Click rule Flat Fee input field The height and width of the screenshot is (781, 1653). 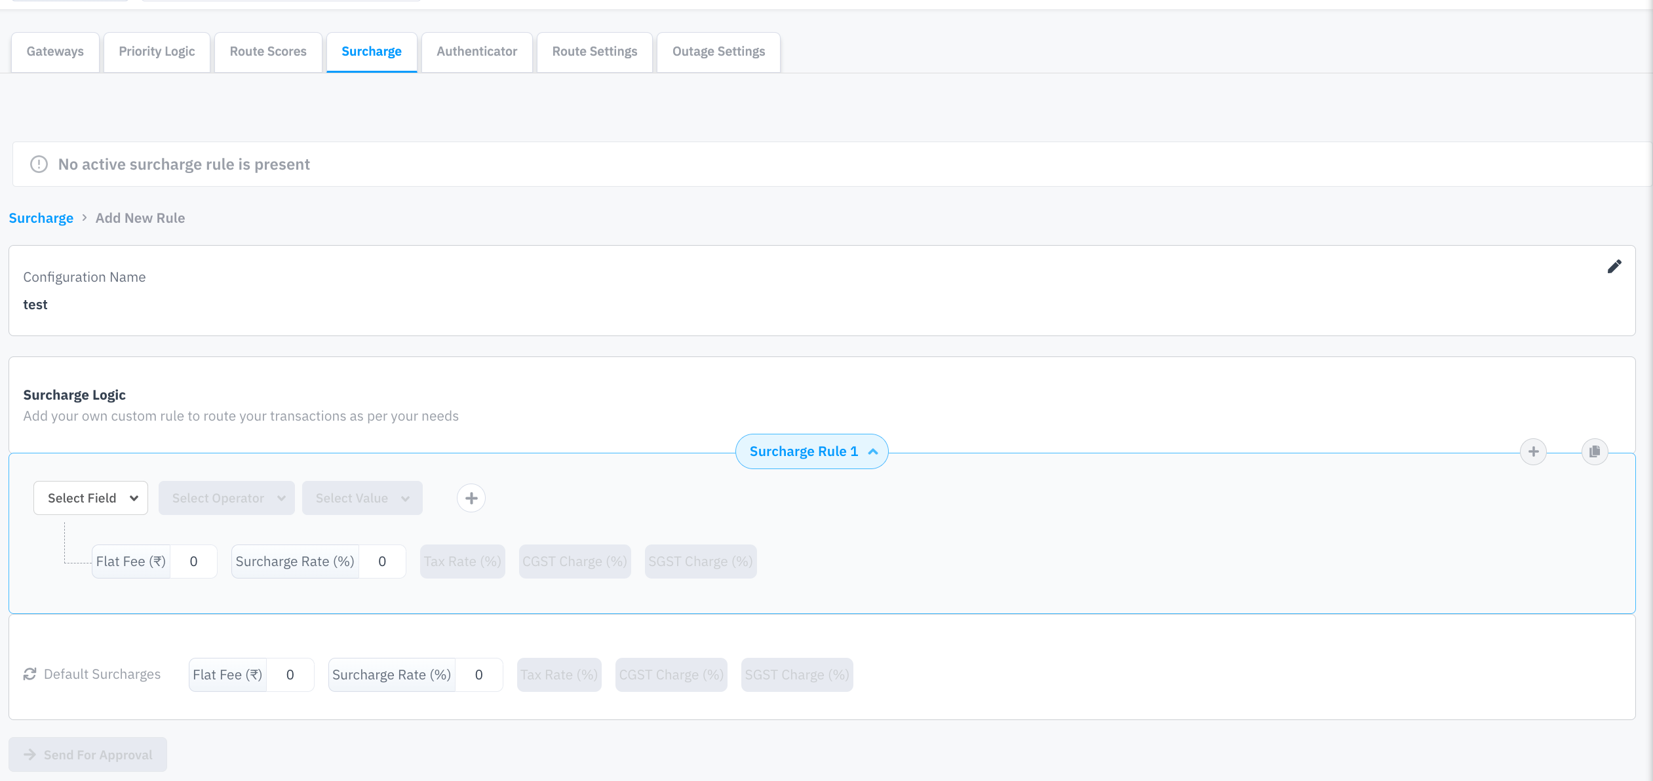(194, 562)
